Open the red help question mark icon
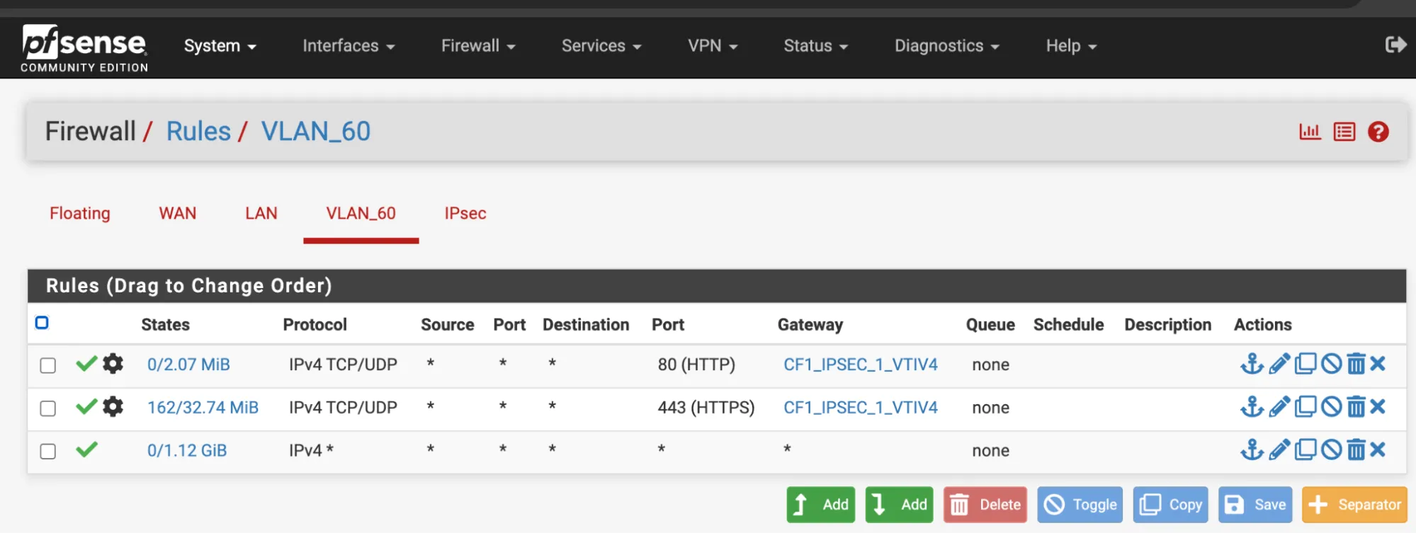Screen dimensions: 1416x533 (1378, 132)
